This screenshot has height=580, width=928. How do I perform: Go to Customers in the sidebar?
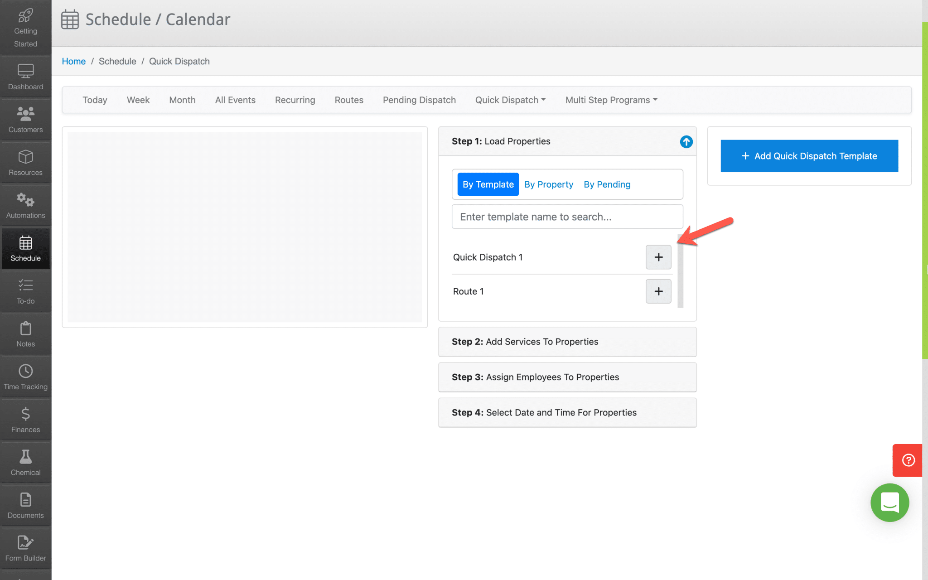click(25, 119)
